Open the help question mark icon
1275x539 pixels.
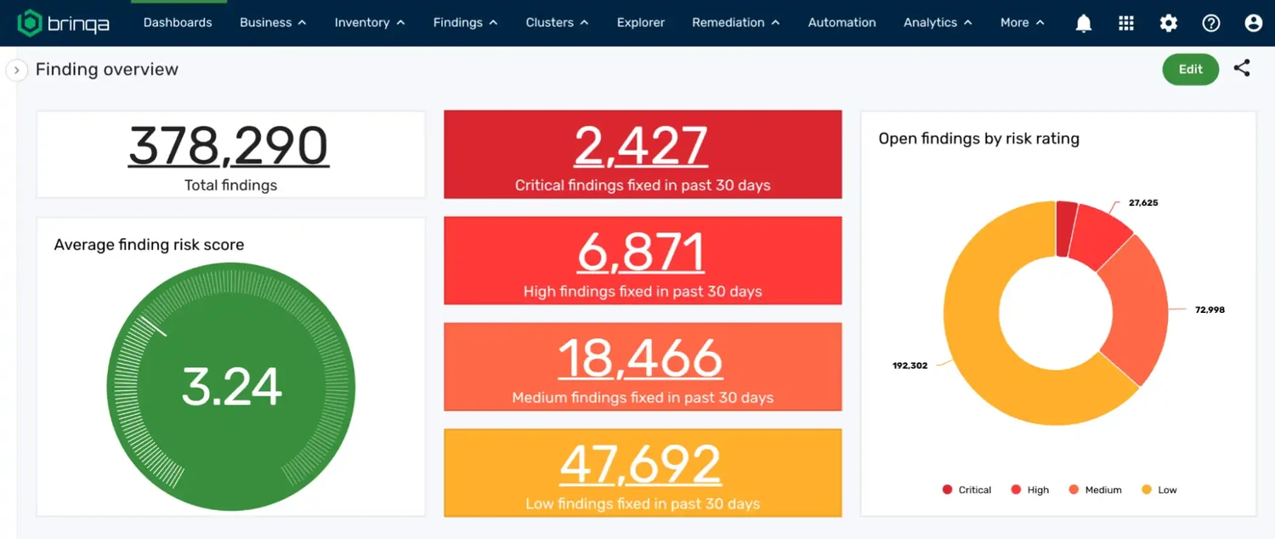pos(1211,23)
